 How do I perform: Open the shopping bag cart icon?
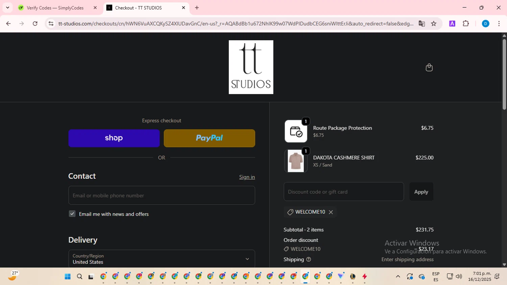click(x=429, y=67)
